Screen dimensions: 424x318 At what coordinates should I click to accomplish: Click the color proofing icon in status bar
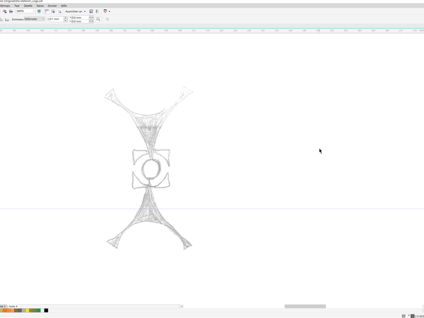[x=404, y=316]
